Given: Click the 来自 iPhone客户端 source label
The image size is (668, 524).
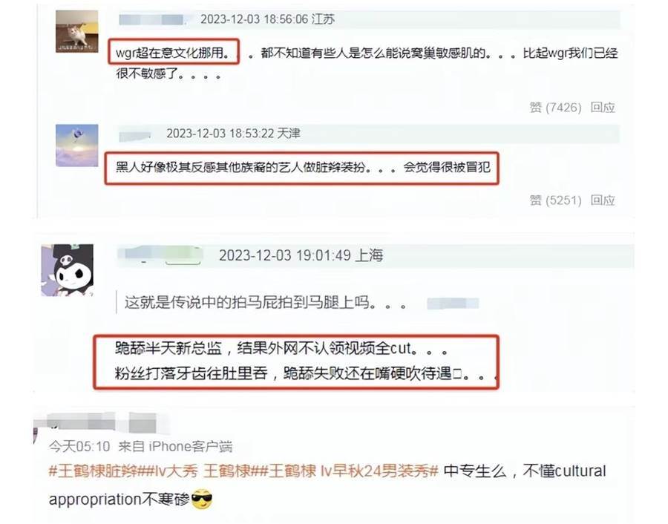Looking at the screenshot, I should point(175,447).
